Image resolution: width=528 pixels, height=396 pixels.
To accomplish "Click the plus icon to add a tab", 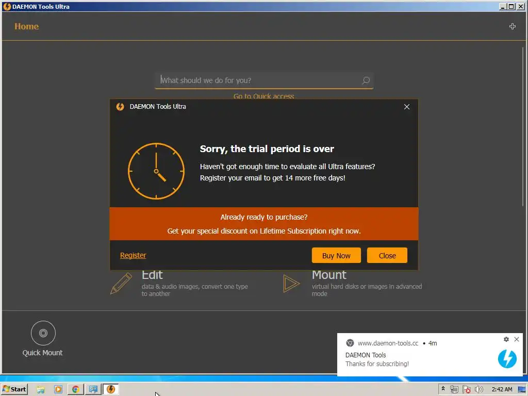I will coord(512,26).
